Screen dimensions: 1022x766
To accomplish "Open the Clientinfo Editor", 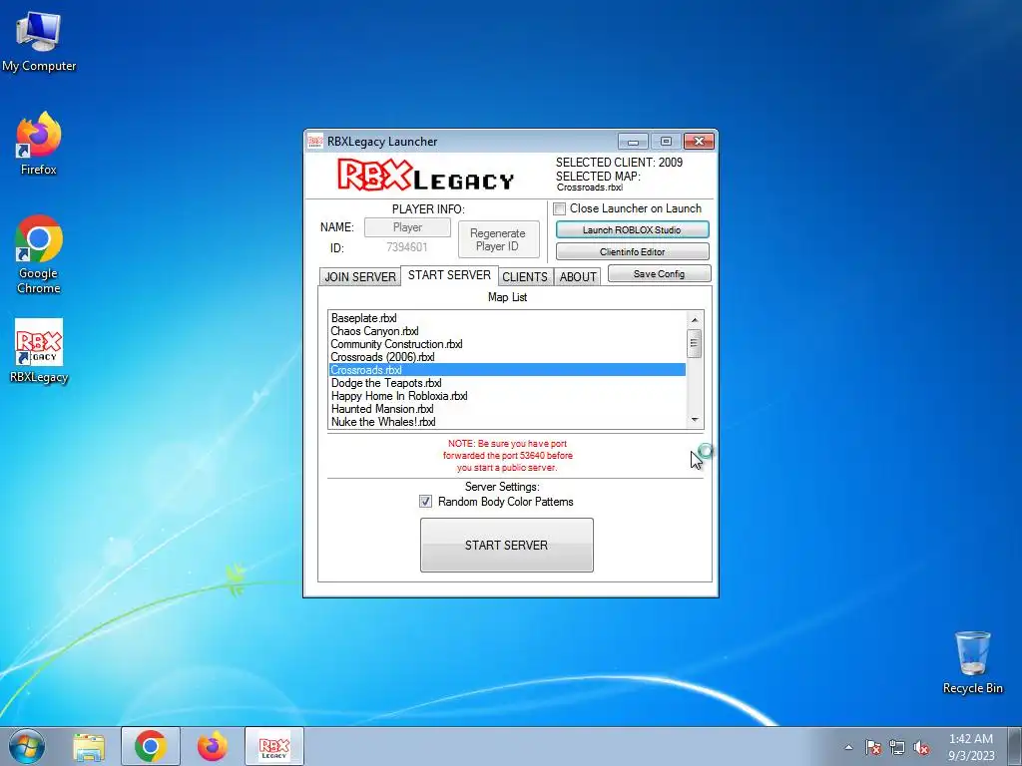I will pos(632,251).
